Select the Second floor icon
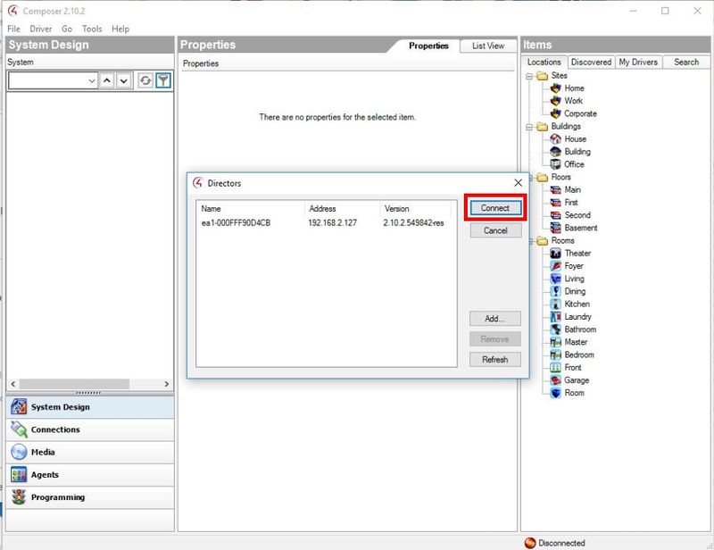 pyautogui.click(x=555, y=215)
